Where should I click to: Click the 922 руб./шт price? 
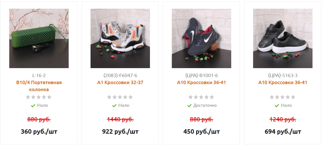(120, 131)
